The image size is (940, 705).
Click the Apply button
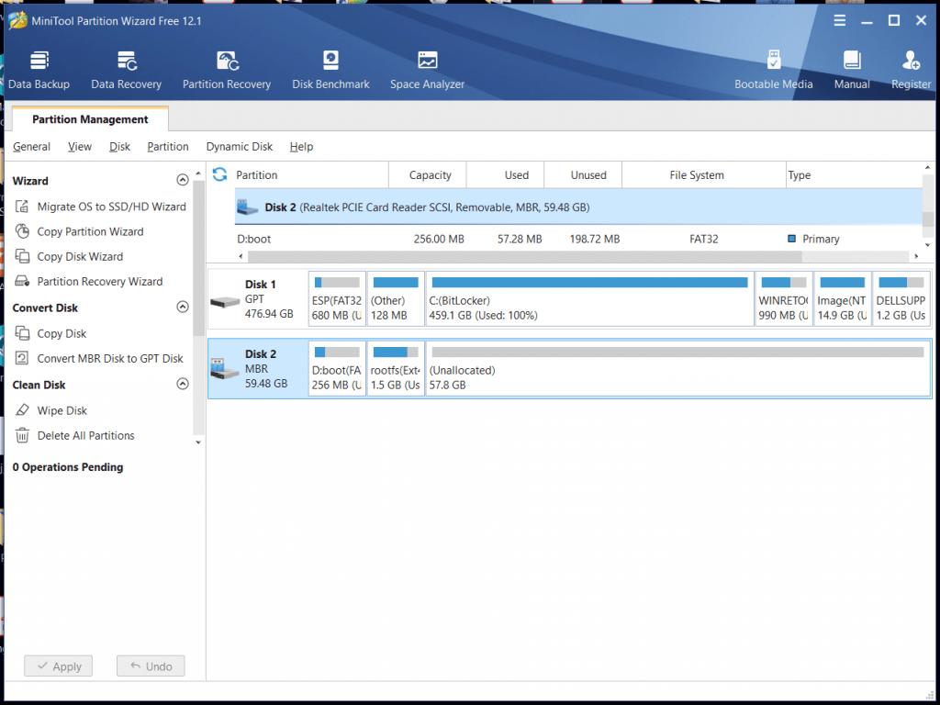tap(58, 666)
